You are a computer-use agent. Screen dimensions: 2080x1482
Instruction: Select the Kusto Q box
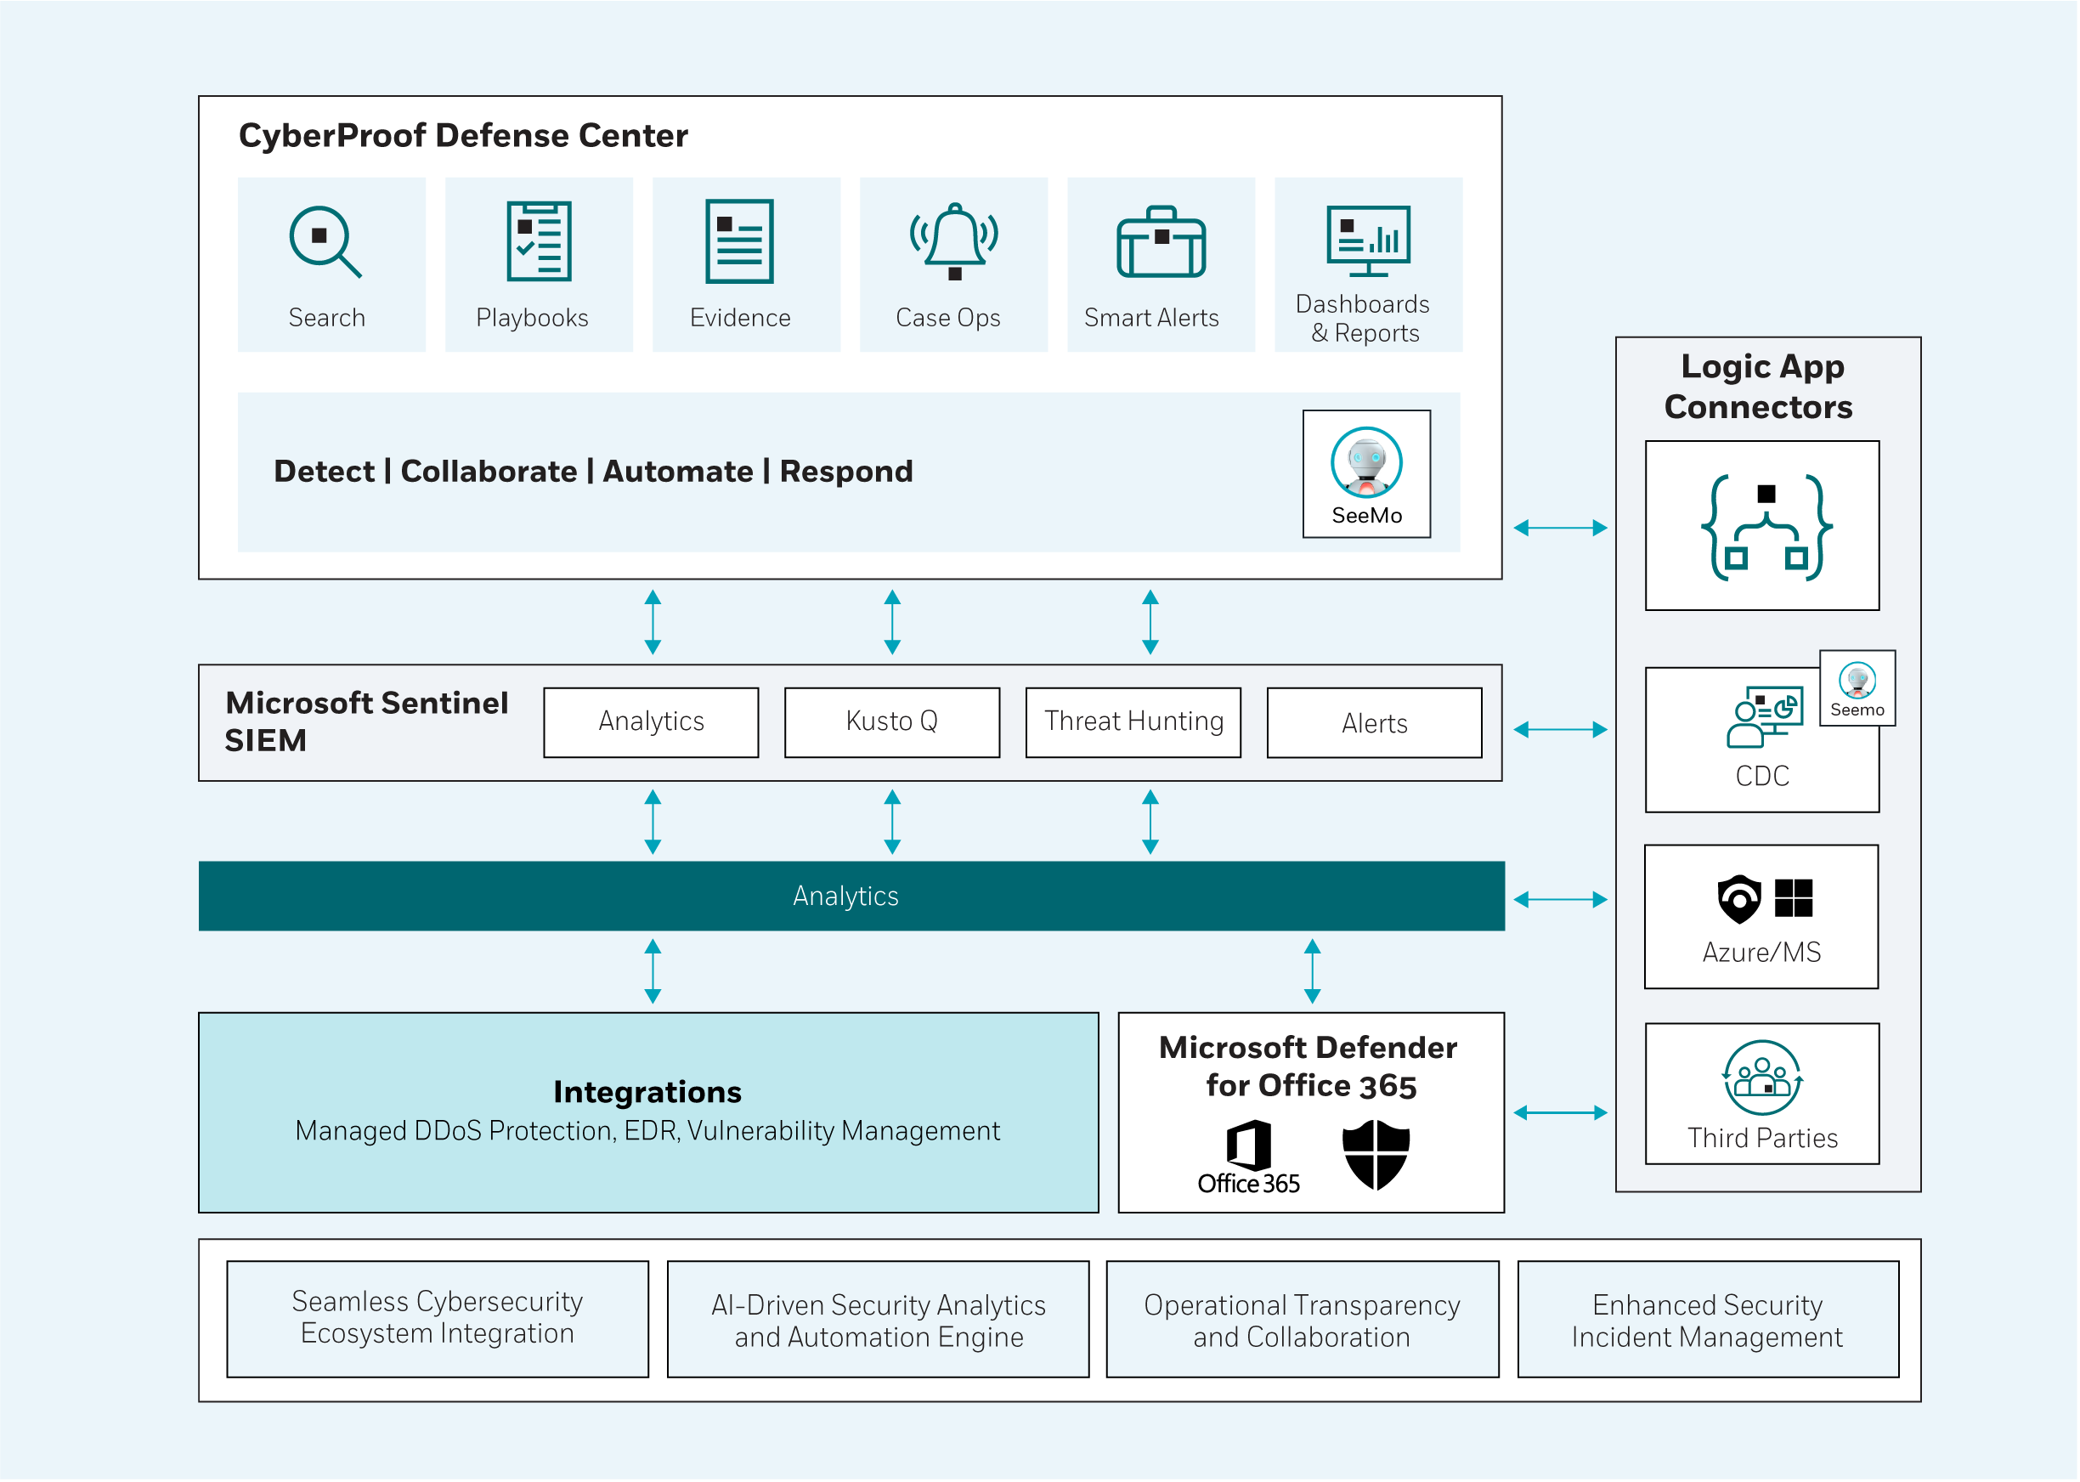pos(891,721)
